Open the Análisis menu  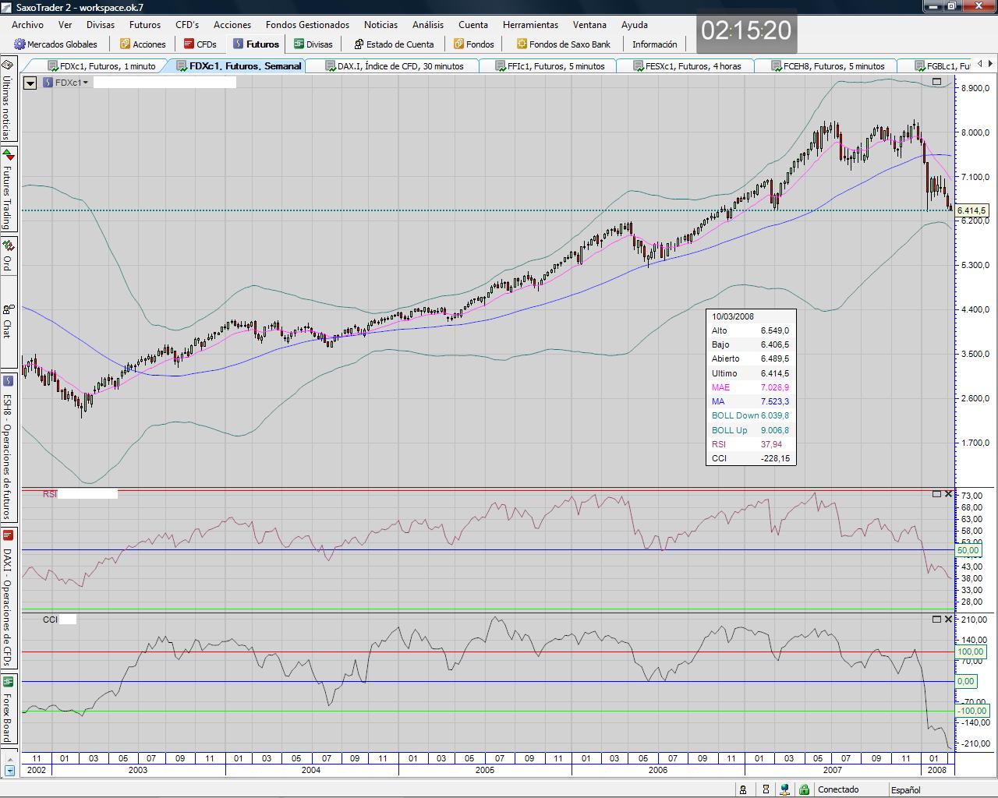[x=427, y=25]
